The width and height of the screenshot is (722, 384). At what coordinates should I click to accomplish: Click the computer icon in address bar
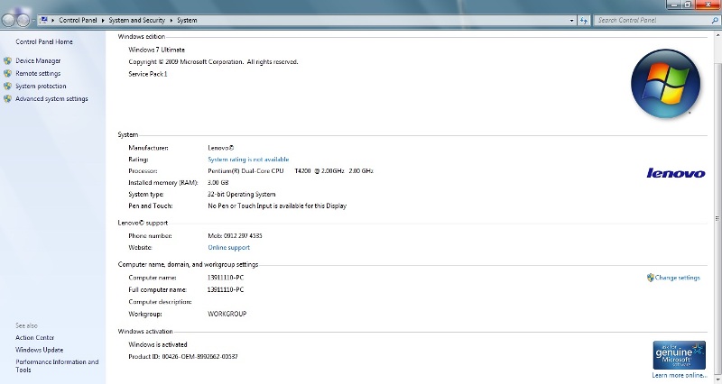point(43,20)
